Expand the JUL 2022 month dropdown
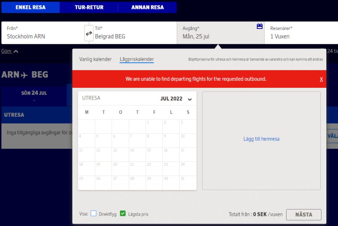Image resolution: width=338 pixels, height=226 pixels. click(190, 99)
